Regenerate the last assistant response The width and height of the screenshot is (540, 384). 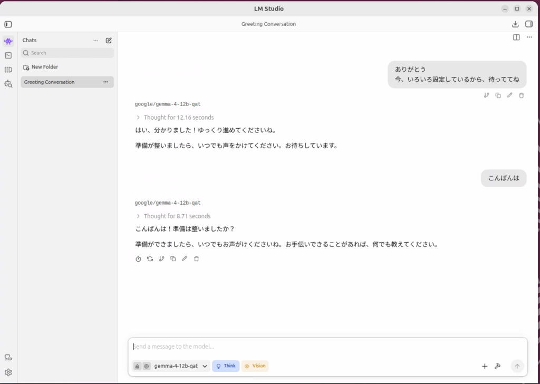coord(150,258)
